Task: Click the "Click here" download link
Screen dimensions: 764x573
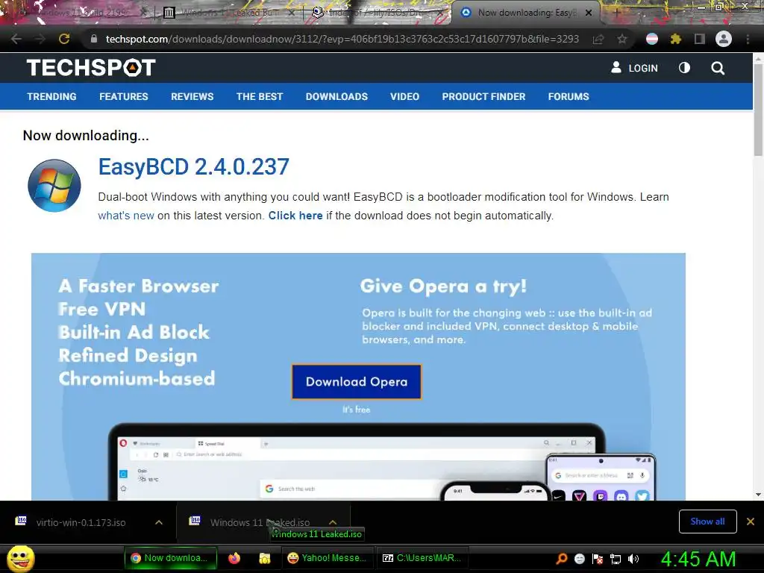Action: coord(295,216)
